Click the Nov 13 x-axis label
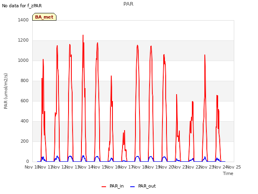258x194 pixels. point(73,167)
